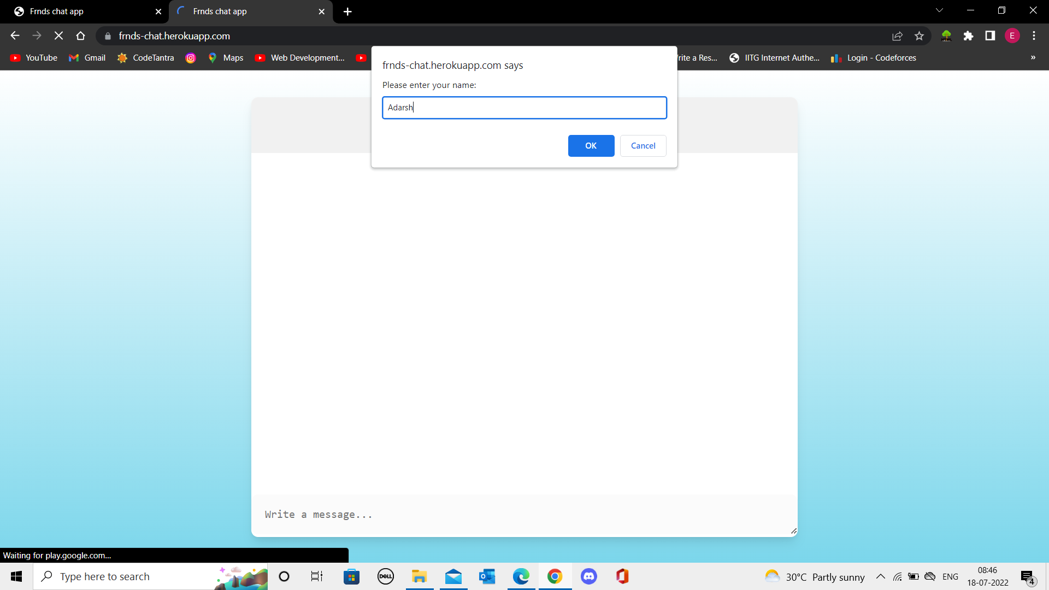Open Discord from the taskbar

[588, 576]
